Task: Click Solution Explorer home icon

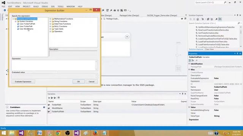Action: point(197,19)
